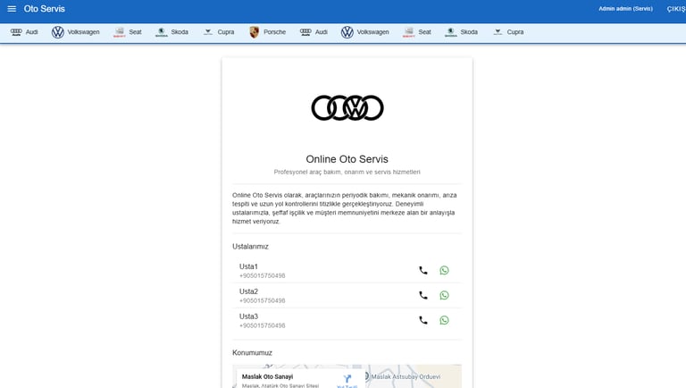
Task: Call Usta1 with the phone icon
Action: (423, 270)
